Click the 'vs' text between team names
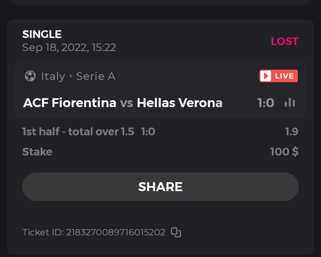This screenshot has height=257, width=321. 126,103
